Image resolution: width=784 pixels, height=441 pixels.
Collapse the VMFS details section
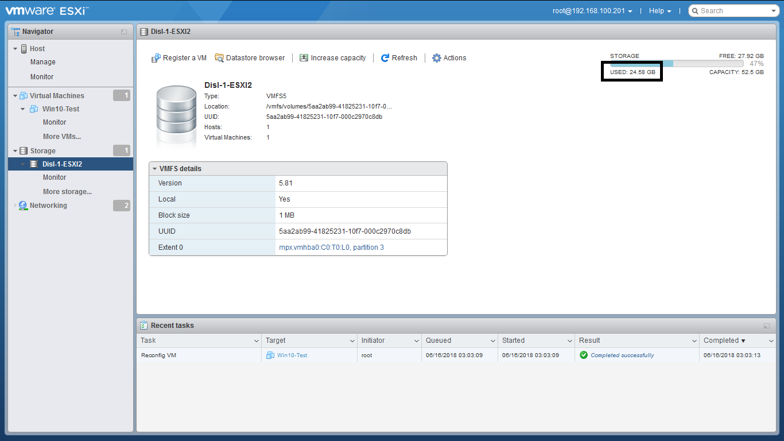pyautogui.click(x=155, y=169)
